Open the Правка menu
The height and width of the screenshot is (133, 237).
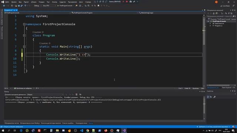14,2
